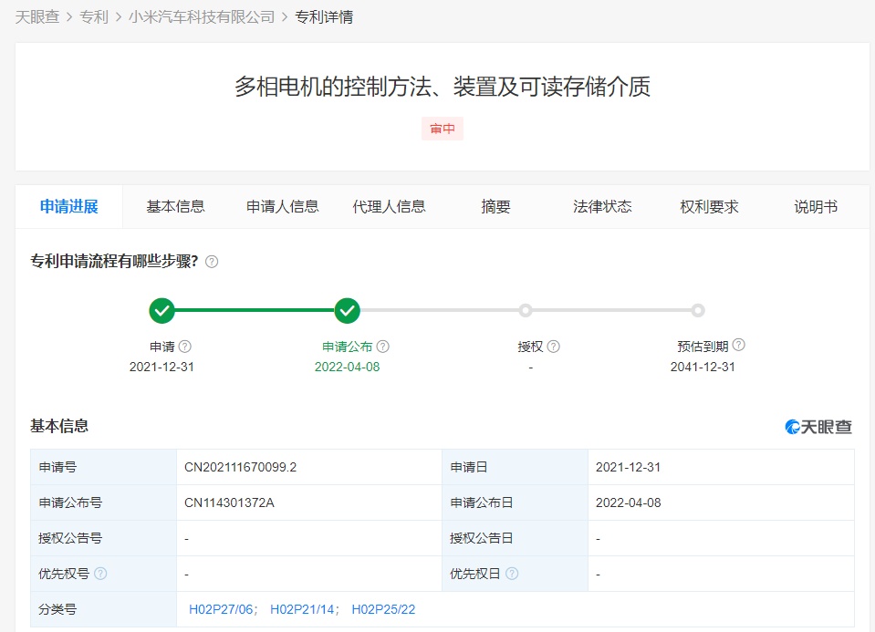This screenshot has width=875, height=632.
Task: Click the patent title 多相电机的控制方法
Action: click(x=442, y=87)
